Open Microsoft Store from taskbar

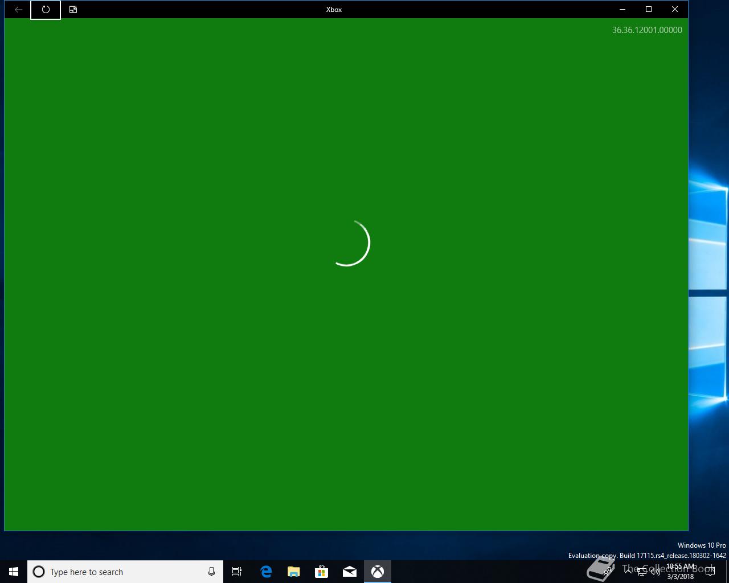321,572
